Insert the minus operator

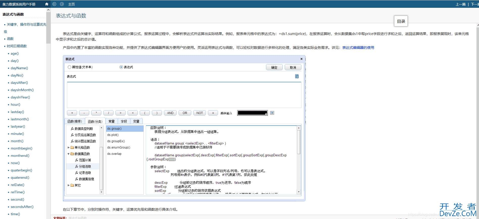point(84,113)
